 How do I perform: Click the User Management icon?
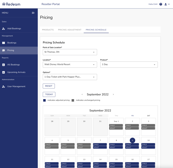(4, 87)
